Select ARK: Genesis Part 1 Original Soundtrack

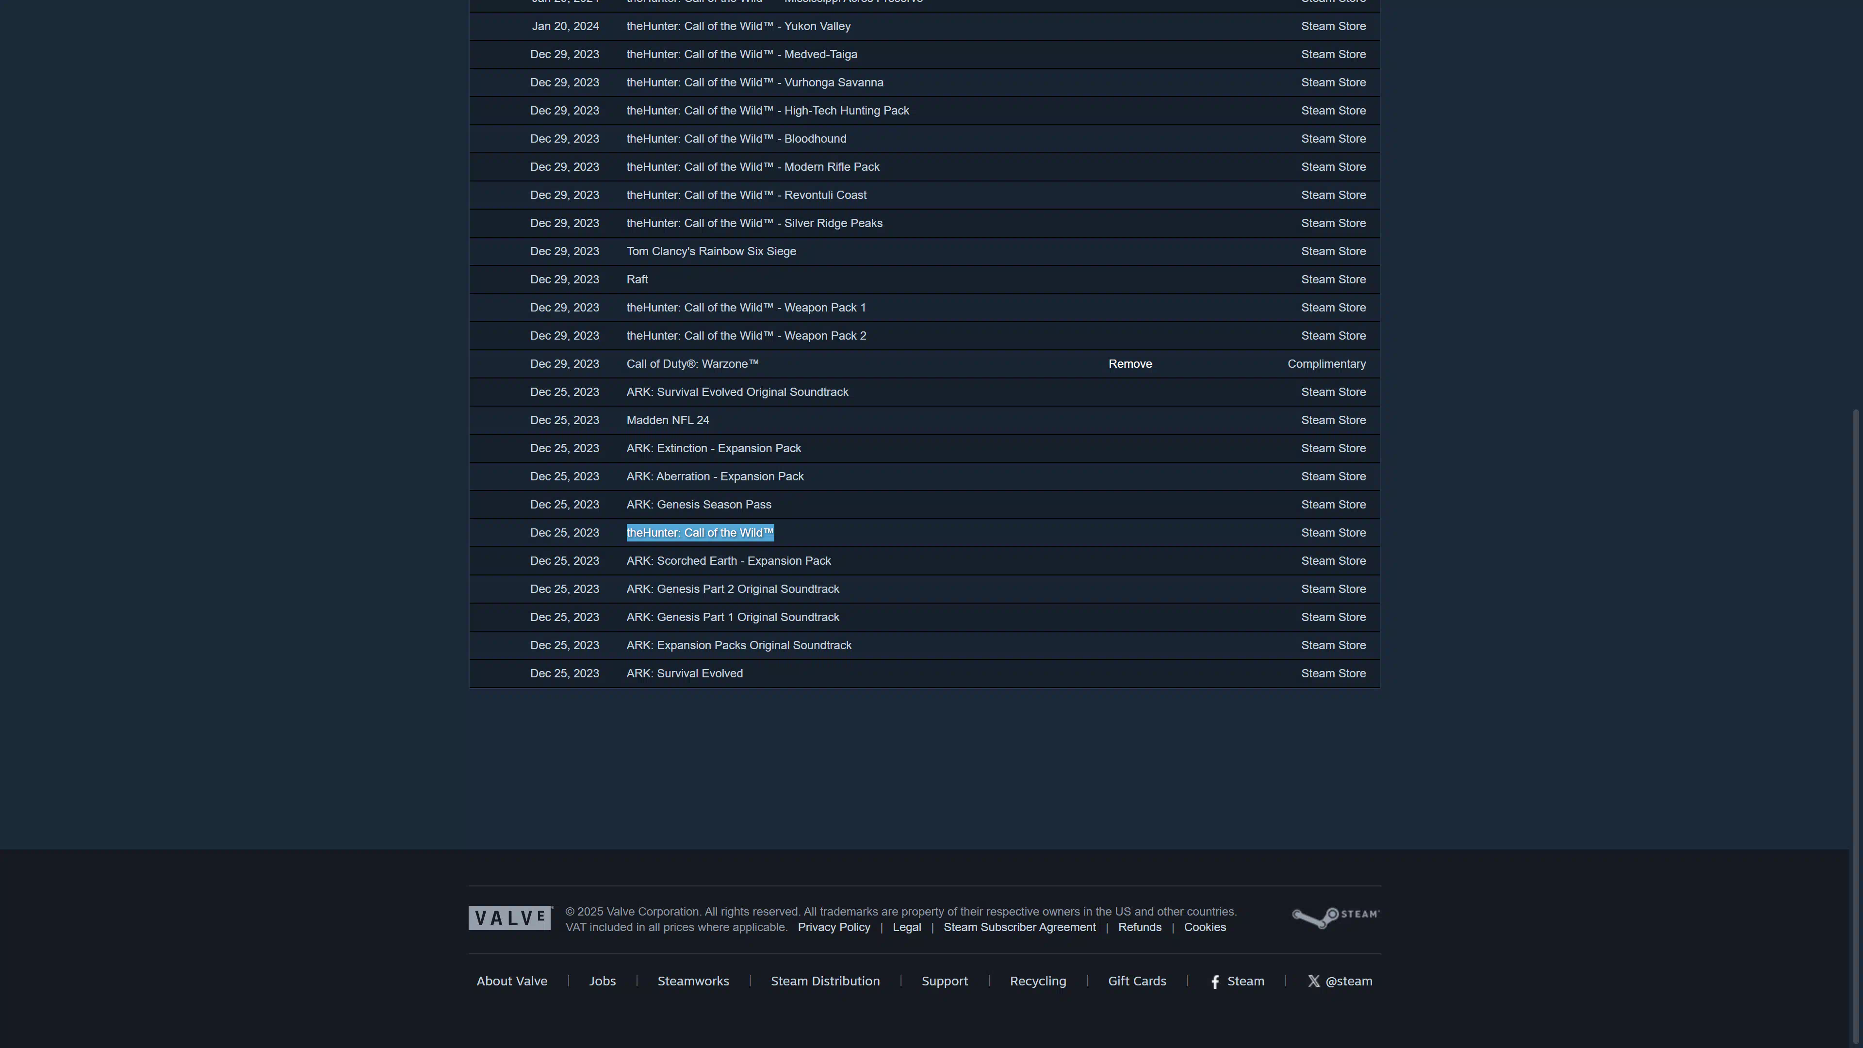924,618
